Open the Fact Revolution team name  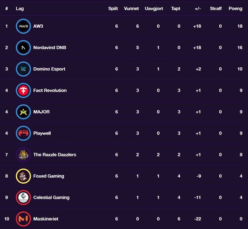point(50,91)
